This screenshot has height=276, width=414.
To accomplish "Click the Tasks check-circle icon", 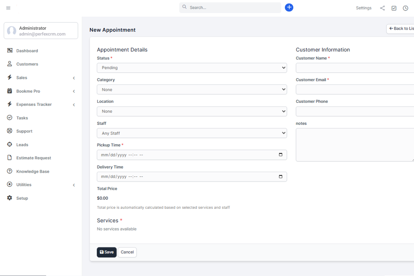I will (x=10, y=118).
